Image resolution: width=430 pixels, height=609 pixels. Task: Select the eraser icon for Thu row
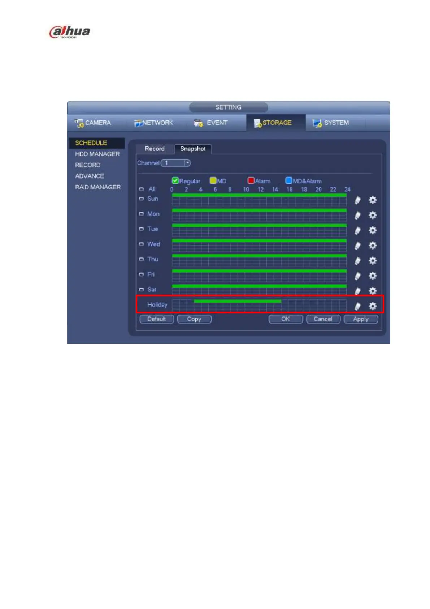(x=357, y=261)
